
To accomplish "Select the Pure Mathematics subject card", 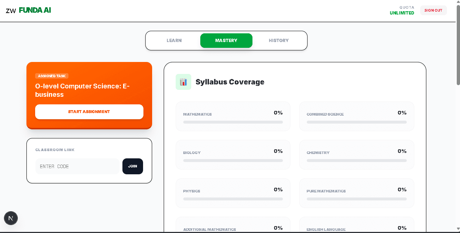I will click(x=356, y=193).
